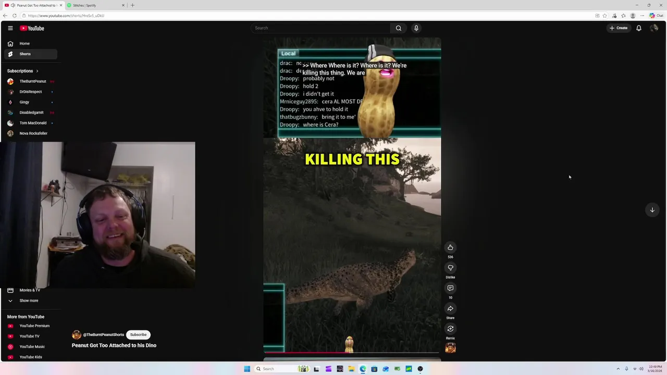Image resolution: width=667 pixels, height=375 pixels.
Task: Open OBS Studio from taskbar
Action: pos(420,369)
